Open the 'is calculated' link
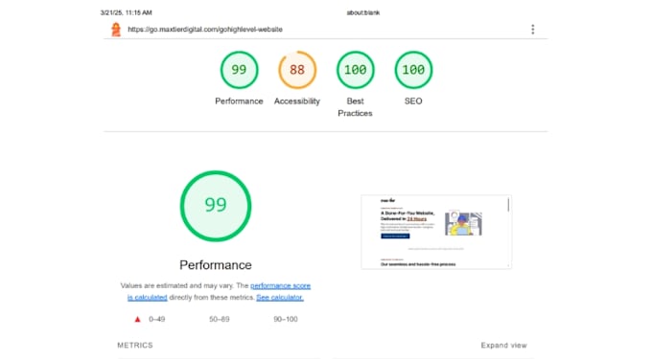The height and width of the screenshot is (359, 652). tap(148, 297)
